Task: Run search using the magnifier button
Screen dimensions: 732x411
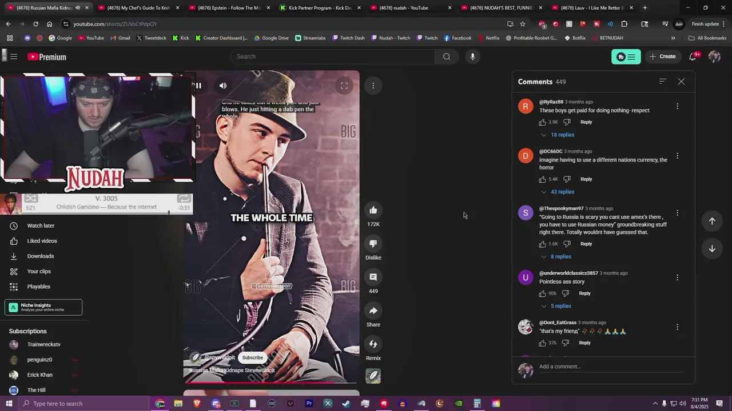Action: point(447,57)
